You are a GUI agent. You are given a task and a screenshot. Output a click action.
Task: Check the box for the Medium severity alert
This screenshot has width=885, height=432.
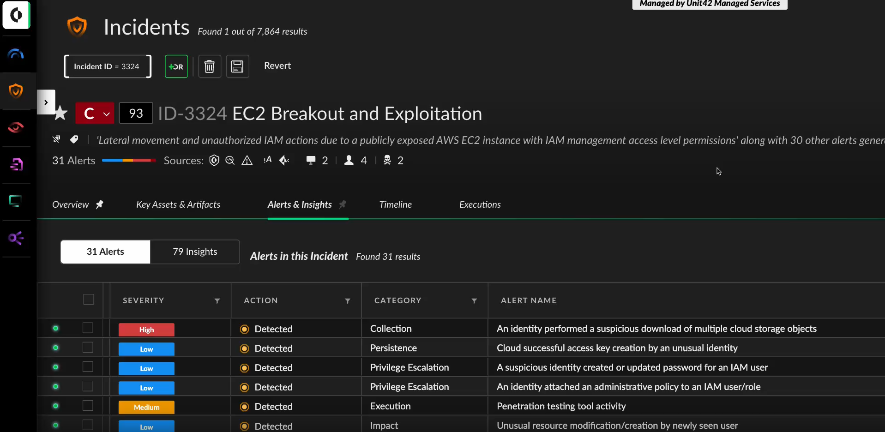88,406
